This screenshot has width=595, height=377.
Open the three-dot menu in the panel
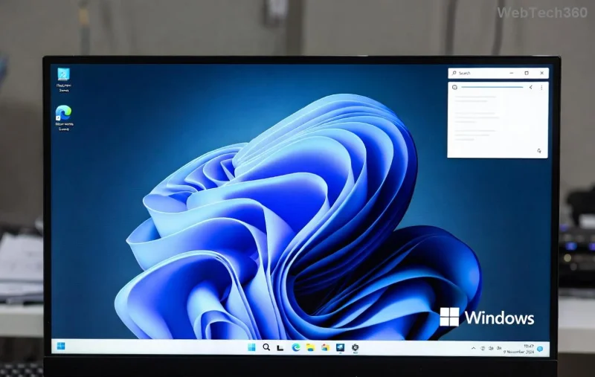pos(541,87)
